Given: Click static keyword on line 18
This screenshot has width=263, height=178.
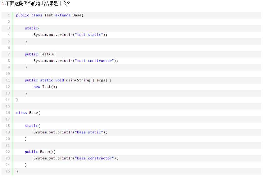Looking at the screenshot, I should tap(31, 126).
